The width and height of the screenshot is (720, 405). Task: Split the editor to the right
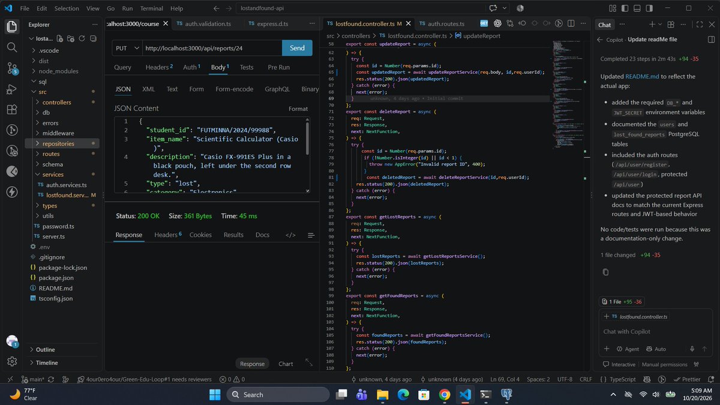572,23
